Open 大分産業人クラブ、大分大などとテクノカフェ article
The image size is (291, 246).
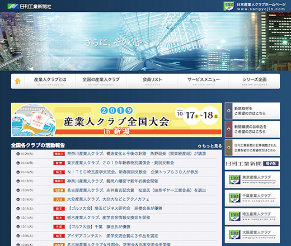108,200
